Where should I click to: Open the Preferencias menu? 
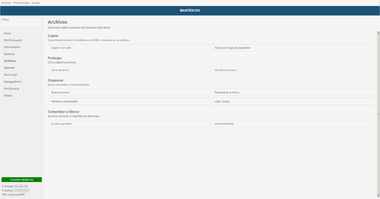21,3
